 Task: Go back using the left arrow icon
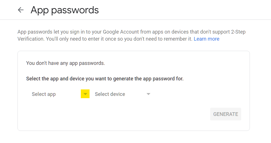21,10
